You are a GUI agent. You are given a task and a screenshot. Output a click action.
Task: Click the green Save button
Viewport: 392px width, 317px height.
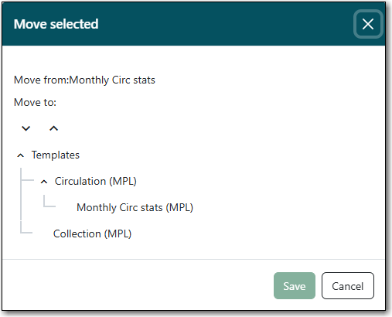(295, 286)
